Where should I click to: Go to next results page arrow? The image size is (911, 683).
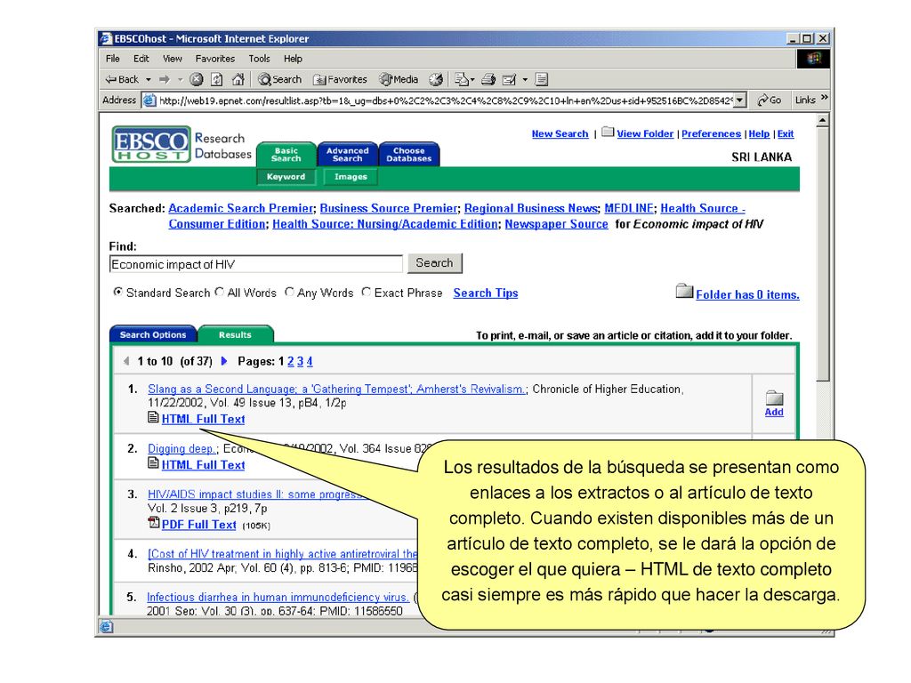pyautogui.click(x=224, y=361)
